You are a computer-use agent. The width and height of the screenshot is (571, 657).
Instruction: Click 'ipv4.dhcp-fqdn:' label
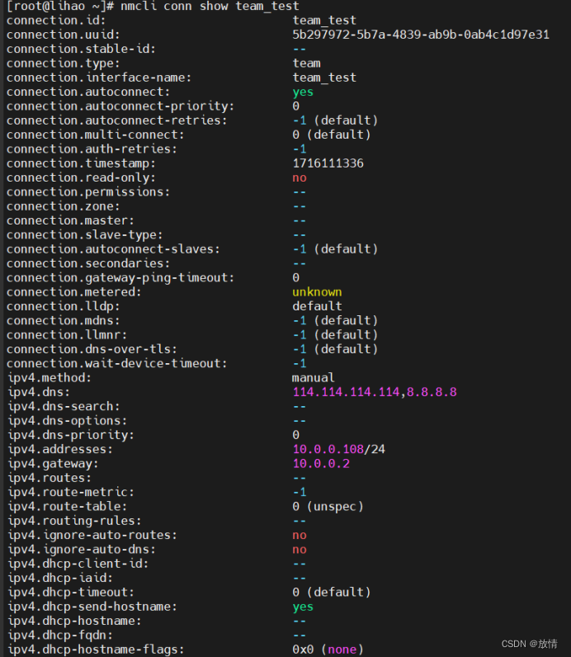point(61,635)
